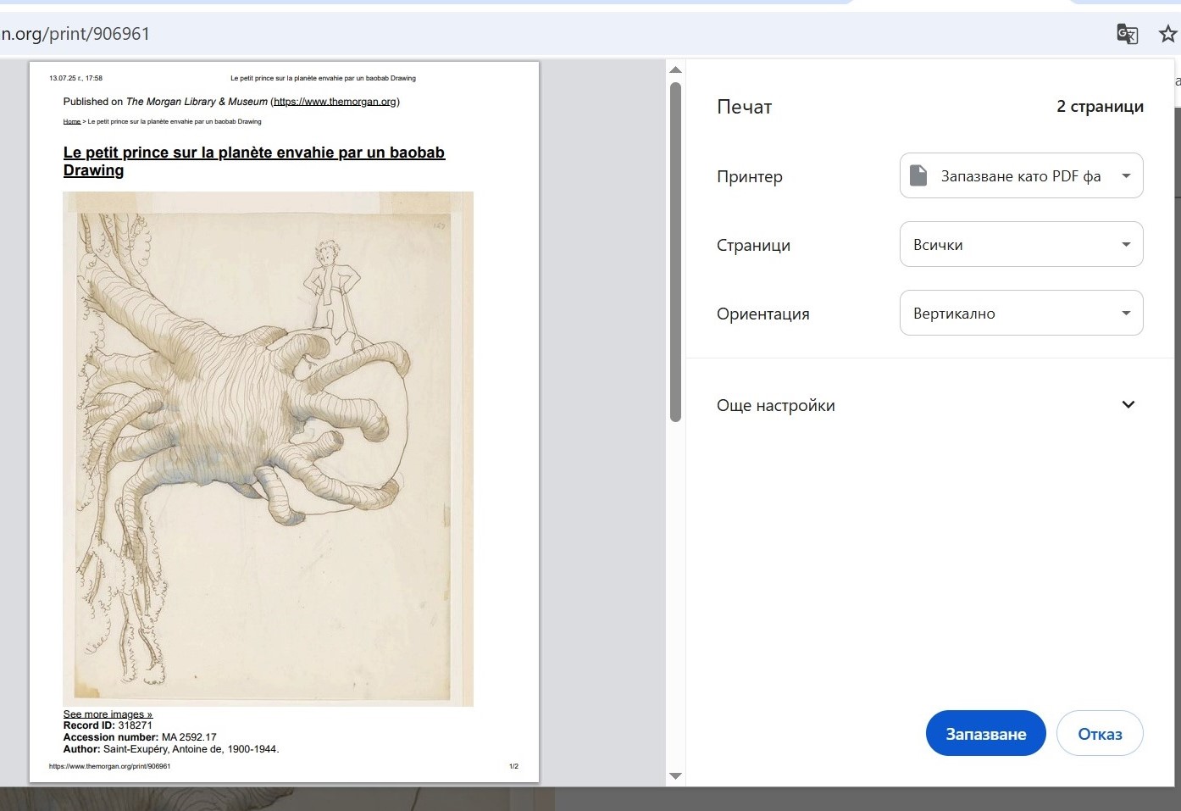This screenshot has height=811, width=1181.
Task: Cancel printing with the Отказ button
Action: tap(1099, 734)
